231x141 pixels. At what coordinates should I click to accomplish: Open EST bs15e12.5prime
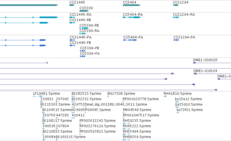(188, 99)
